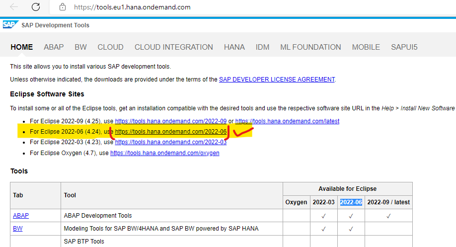Click the 2022-06 software site URL

(170, 132)
